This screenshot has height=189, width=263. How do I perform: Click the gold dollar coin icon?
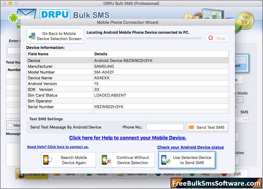[x=245, y=20]
